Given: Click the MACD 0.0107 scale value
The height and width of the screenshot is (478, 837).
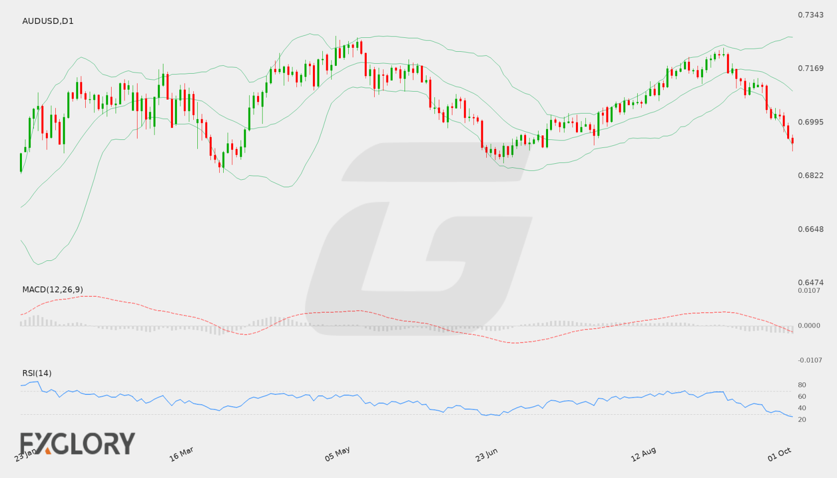Looking at the screenshot, I should point(809,290).
